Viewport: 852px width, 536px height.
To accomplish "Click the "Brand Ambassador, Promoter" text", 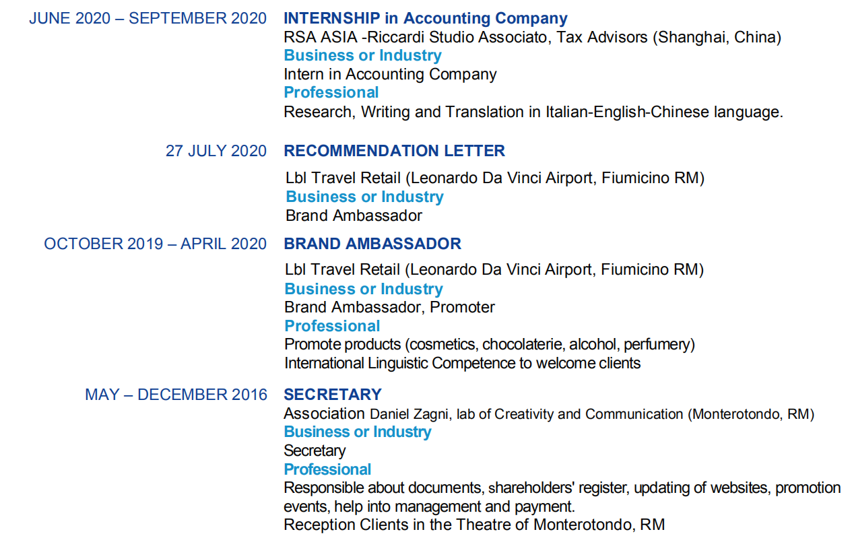I will pos(389,307).
